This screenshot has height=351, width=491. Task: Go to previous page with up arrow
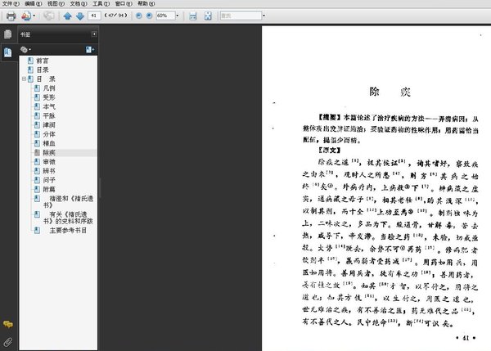68,16
